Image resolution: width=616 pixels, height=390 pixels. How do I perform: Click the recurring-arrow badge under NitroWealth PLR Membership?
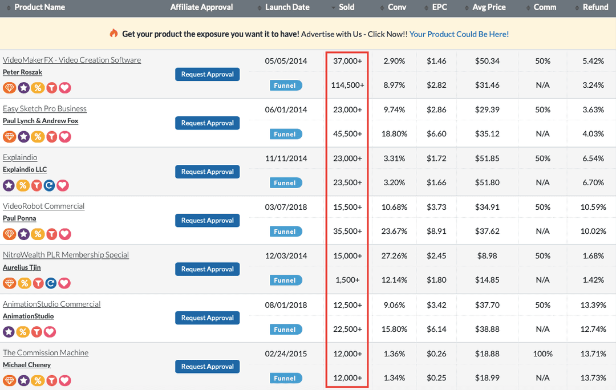pyautogui.click(x=51, y=283)
